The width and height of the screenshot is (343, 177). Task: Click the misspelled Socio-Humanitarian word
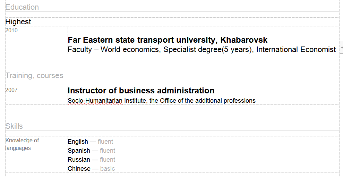[x=95, y=101]
